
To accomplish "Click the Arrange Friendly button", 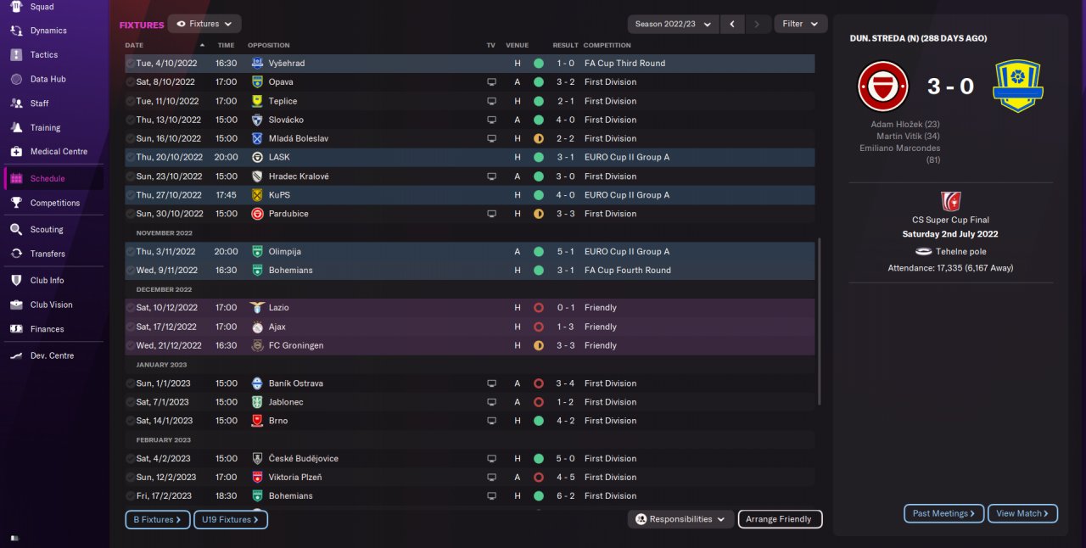I will click(780, 519).
